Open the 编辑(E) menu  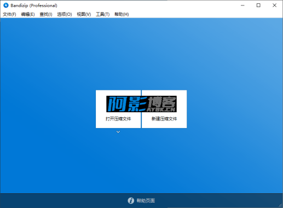click(x=28, y=14)
